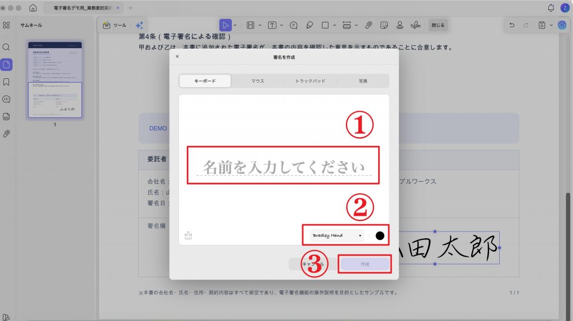Click the 第4条（電子署名による確認） heading
The height and width of the screenshot is (321, 573).
[185, 36]
